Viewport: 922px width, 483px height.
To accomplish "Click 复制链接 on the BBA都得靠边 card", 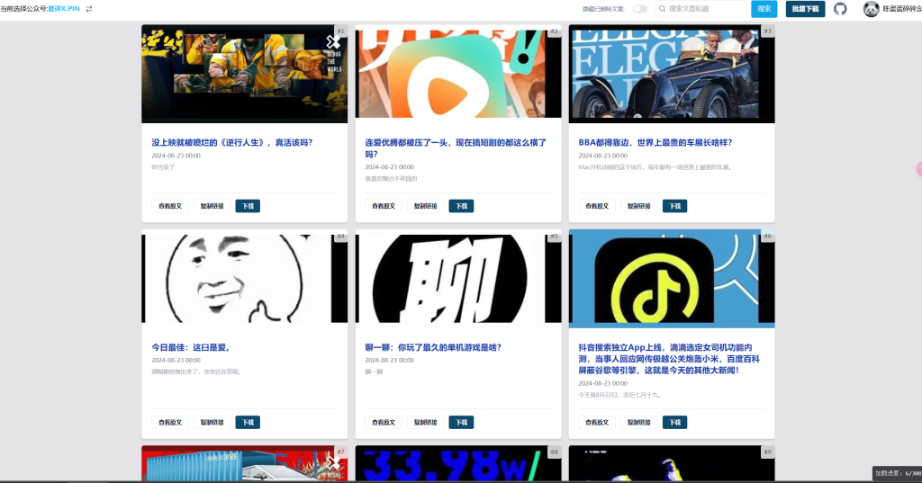I will pos(638,206).
